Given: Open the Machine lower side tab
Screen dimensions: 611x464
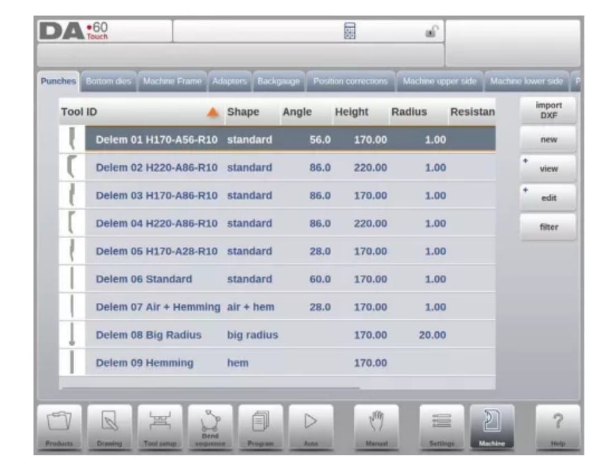Looking at the screenshot, I should [527, 81].
